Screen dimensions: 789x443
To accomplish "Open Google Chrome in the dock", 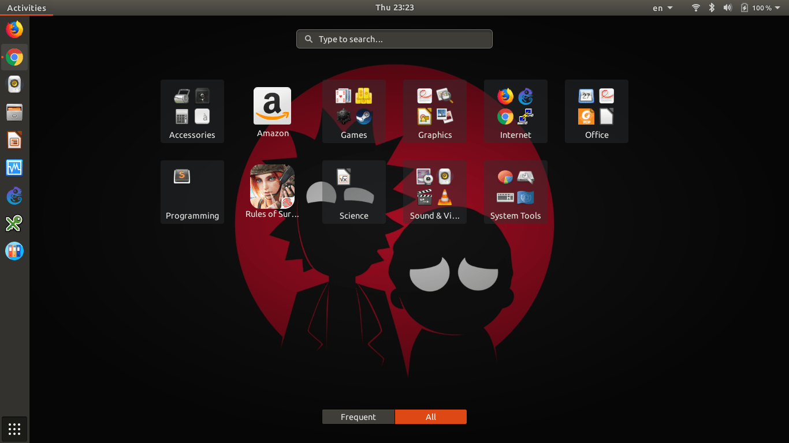I will point(14,57).
